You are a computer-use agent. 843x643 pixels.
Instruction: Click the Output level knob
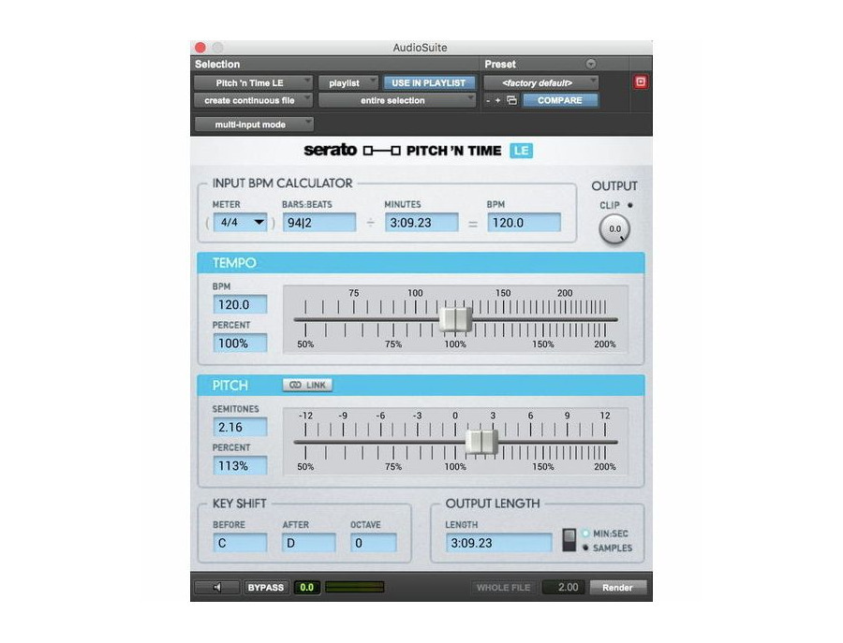[614, 228]
